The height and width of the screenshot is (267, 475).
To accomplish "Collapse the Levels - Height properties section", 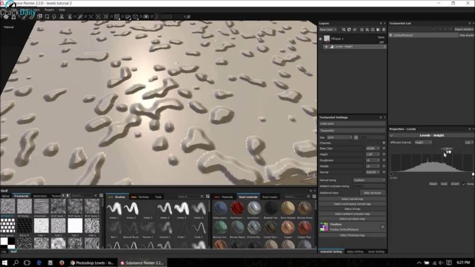I will [392, 135].
